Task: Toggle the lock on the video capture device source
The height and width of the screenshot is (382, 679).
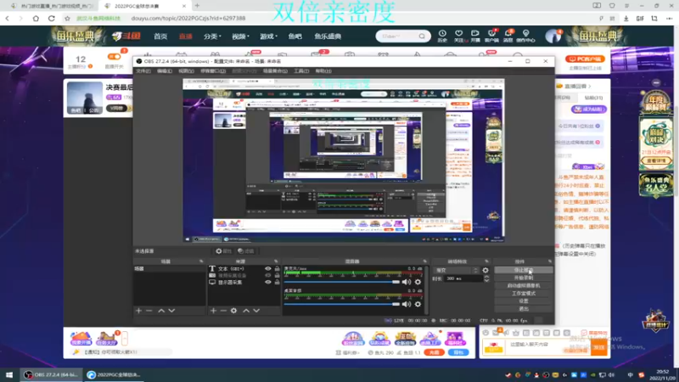Action: [278, 275]
